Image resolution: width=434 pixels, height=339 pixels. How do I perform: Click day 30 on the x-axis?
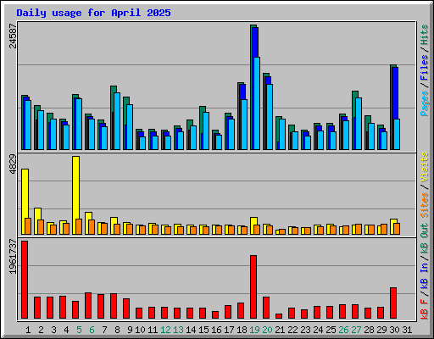tap(394, 330)
